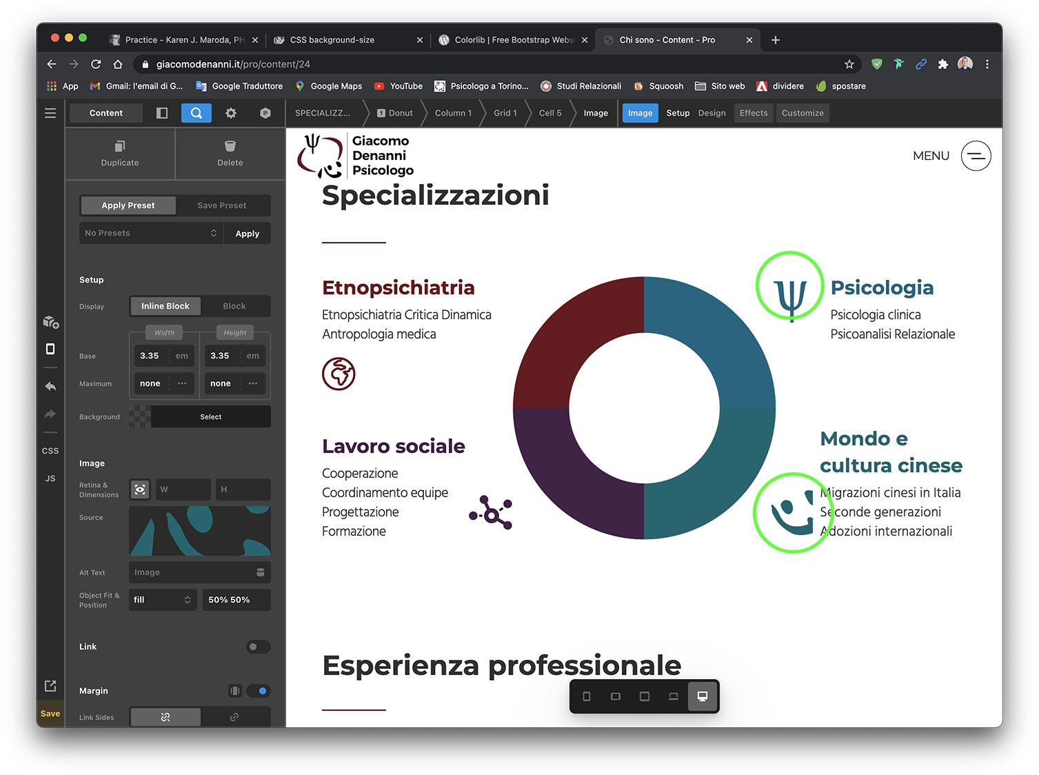Click the Lavoro sociale network icon
The image size is (1039, 775).
click(490, 513)
